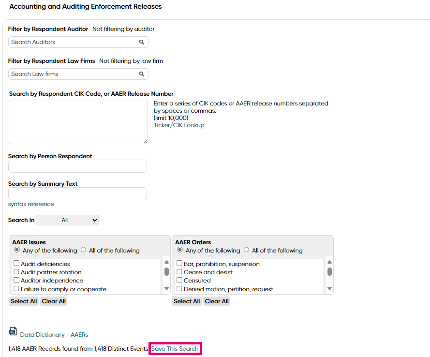Click AAER Orders list scroll down arrow
The width and height of the screenshot is (430, 357).
tap(329, 288)
